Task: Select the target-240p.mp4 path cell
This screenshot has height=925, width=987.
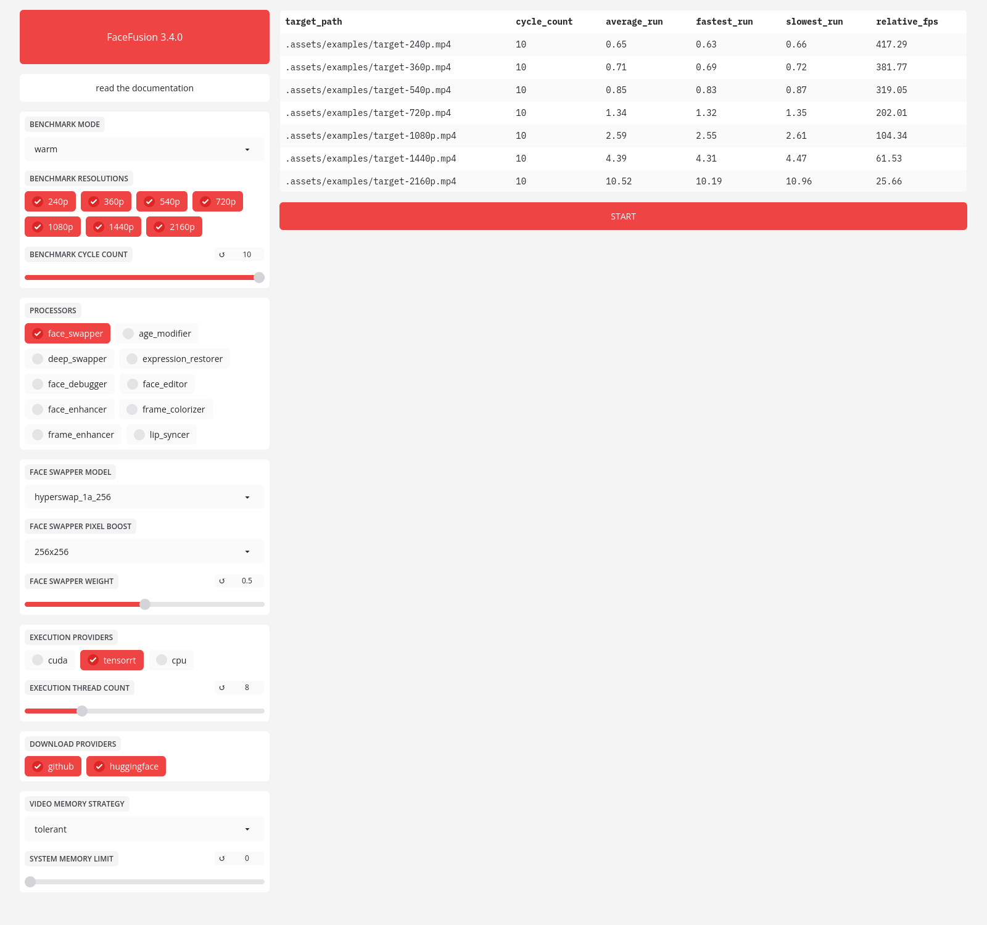Action: pos(395,44)
